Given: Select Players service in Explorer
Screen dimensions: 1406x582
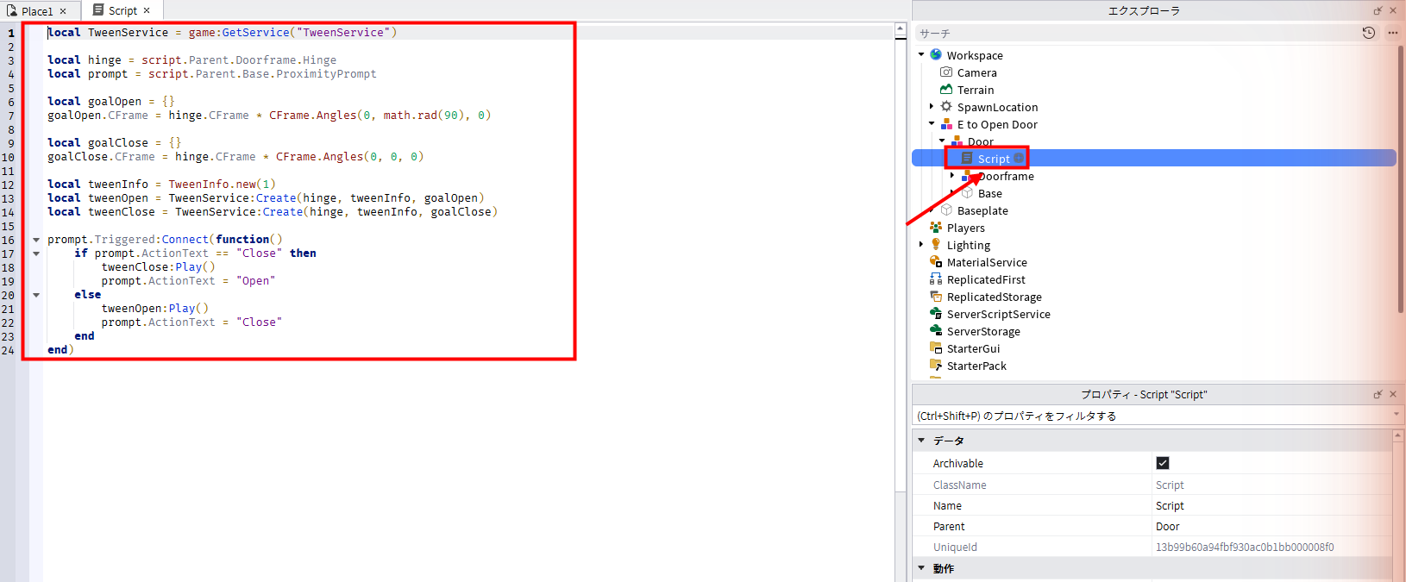Looking at the screenshot, I should 965,228.
